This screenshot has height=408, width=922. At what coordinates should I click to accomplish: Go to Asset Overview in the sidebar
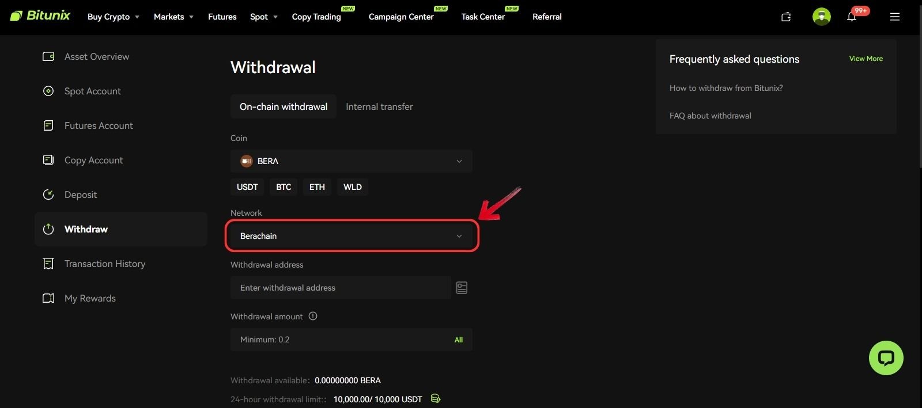tap(97, 56)
